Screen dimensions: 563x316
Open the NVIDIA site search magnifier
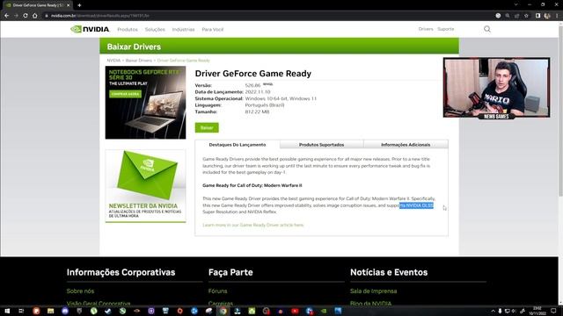[x=486, y=29]
